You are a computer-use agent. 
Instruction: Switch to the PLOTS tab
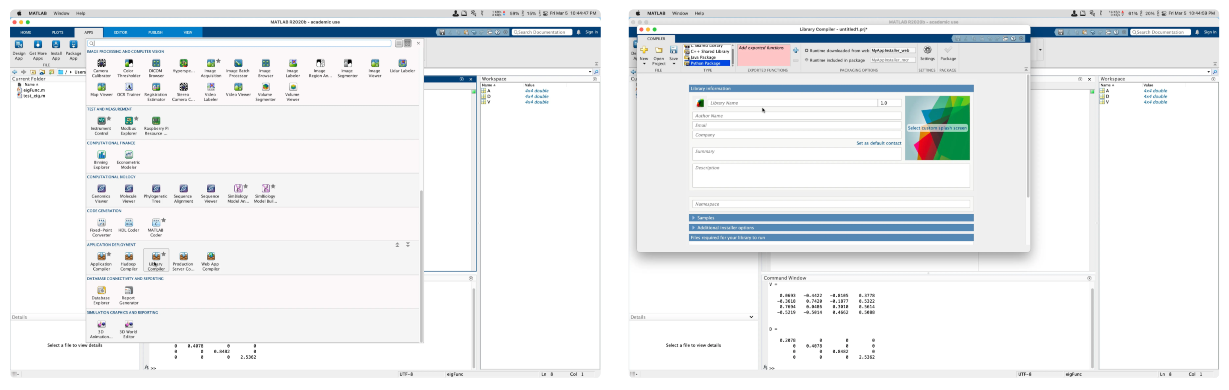pyautogui.click(x=58, y=32)
